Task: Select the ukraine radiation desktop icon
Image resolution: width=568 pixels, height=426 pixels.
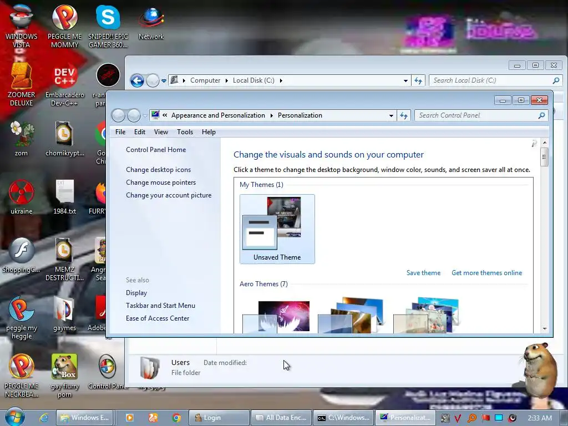Action: [21, 196]
